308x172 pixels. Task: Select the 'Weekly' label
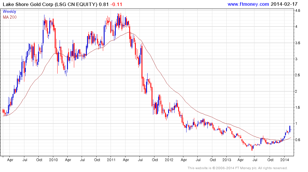(9, 11)
